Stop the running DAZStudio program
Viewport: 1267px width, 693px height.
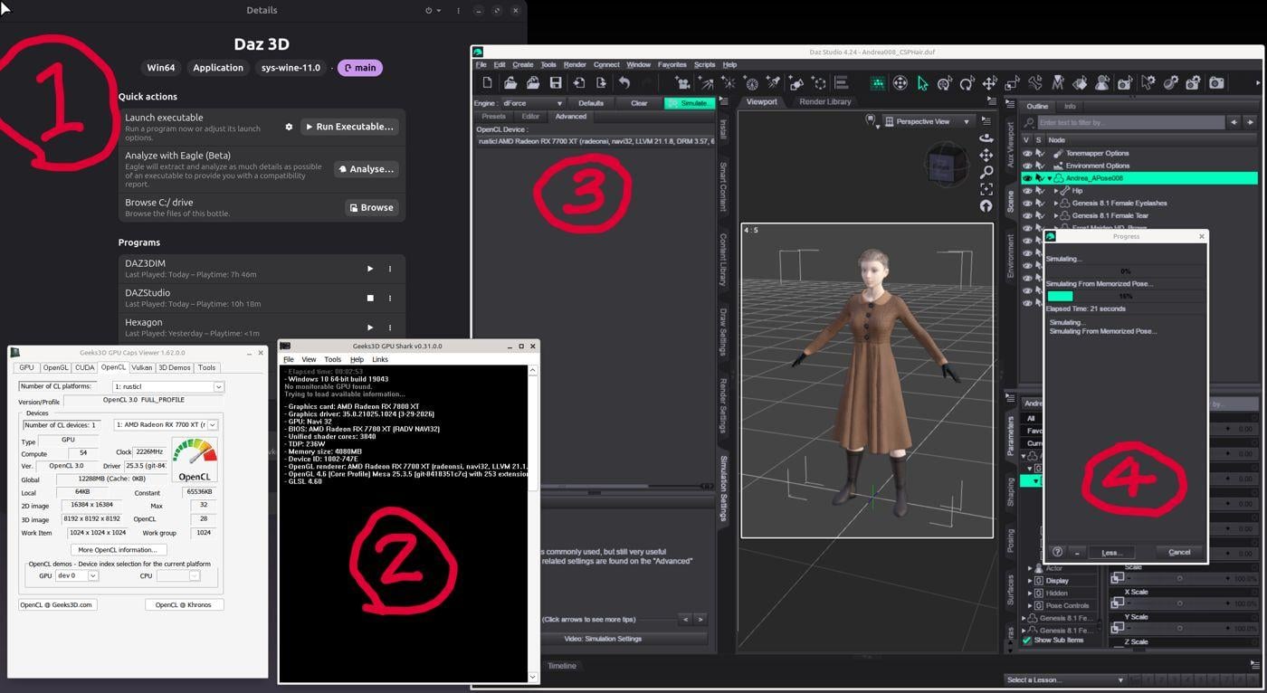click(x=369, y=298)
